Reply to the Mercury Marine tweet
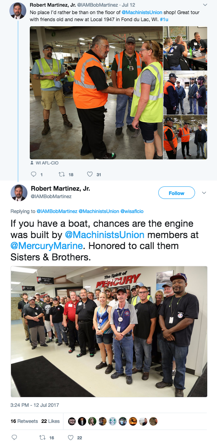The image size is (217, 446). (x=14, y=437)
